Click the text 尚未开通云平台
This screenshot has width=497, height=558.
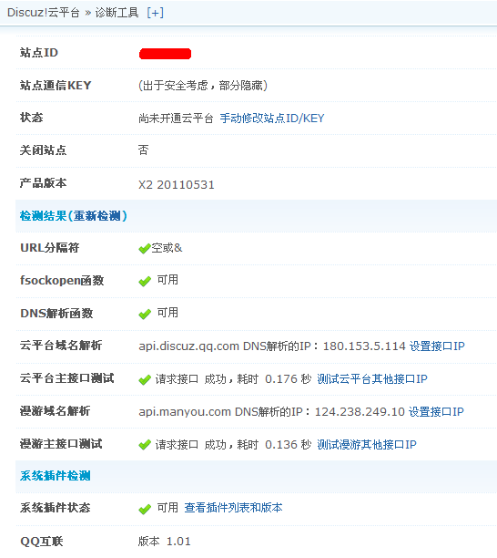pyautogui.click(x=176, y=119)
